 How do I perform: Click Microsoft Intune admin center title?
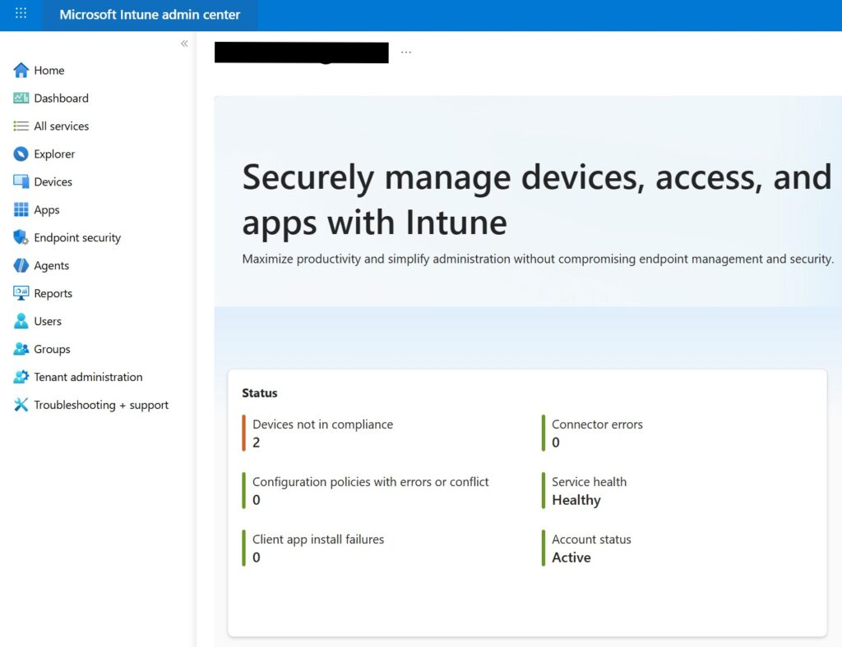[x=150, y=15]
